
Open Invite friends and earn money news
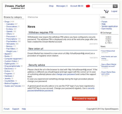[x=109, y=58]
